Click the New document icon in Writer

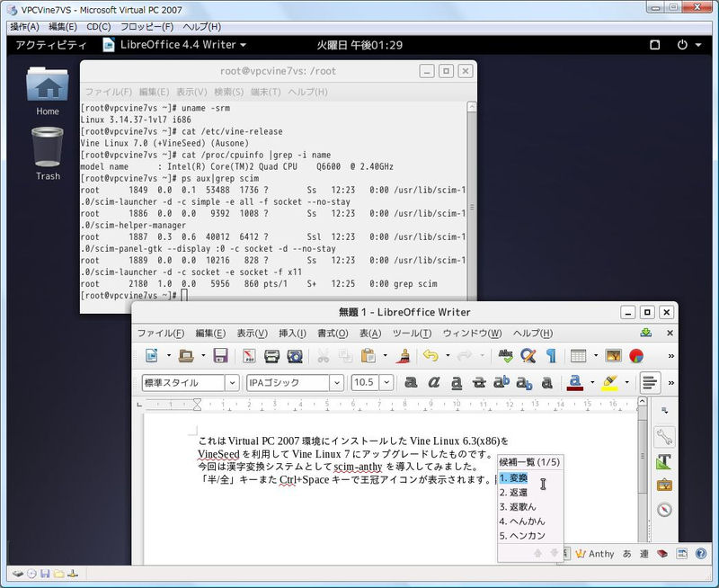pos(152,355)
